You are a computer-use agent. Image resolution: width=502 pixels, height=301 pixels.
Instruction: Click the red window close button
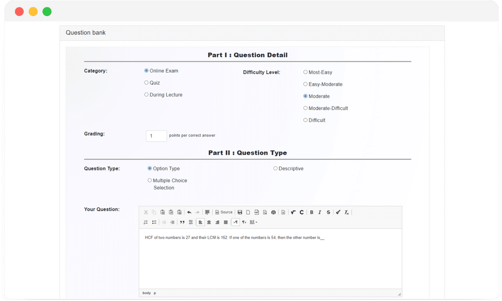click(19, 11)
